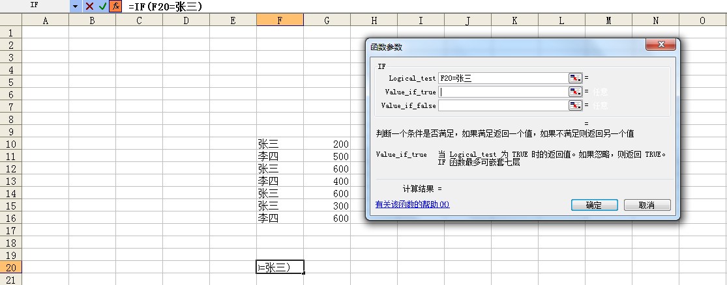Open the Name Box dropdown arrow
Screen dimensions: 727x285
[x=75, y=6]
